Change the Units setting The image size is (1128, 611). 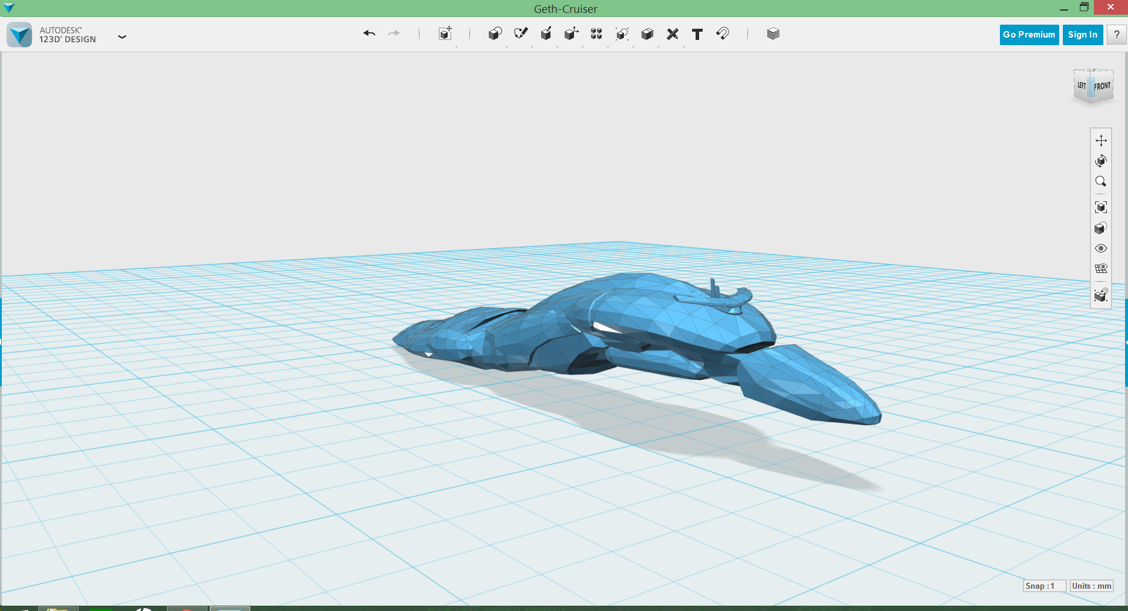pos(1092,586)
